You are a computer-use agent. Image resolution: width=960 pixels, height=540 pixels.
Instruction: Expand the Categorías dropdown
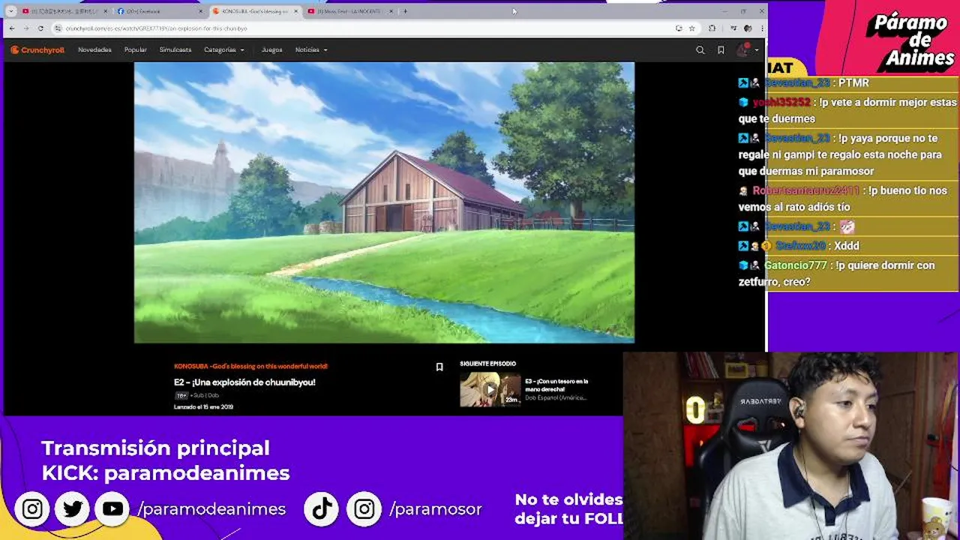224,50
